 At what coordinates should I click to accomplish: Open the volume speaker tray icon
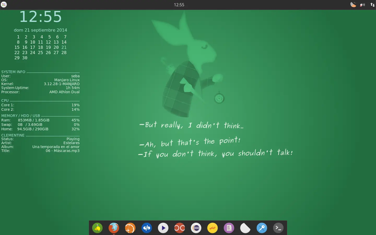(x=362, y=5)
